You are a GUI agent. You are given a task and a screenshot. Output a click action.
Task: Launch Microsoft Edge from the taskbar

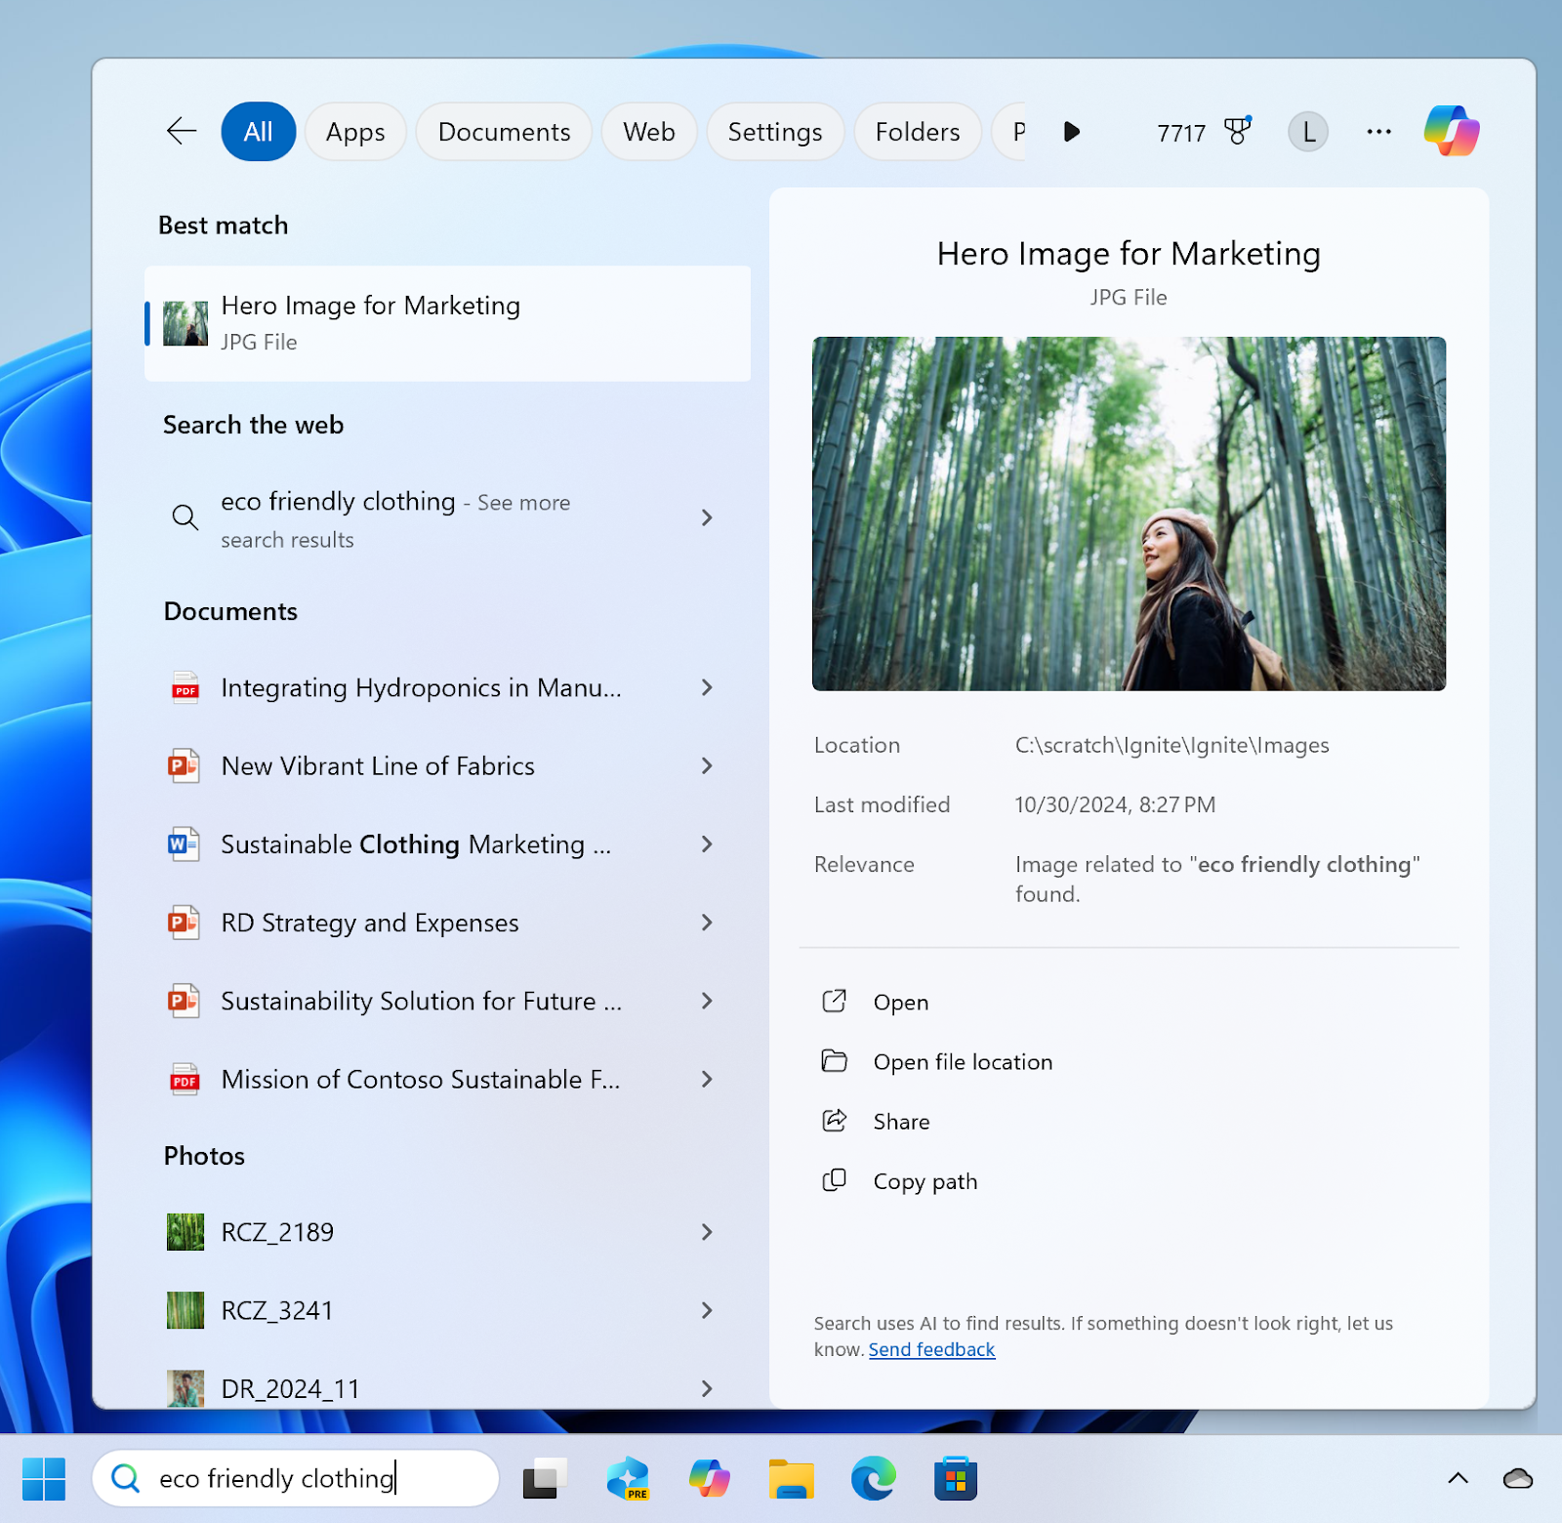(874, 1479)
